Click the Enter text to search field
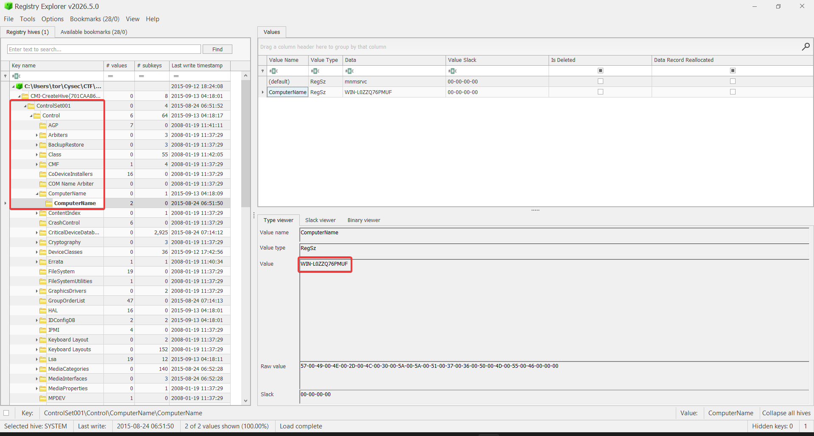The height and width of the screenshot is (436, 814). [x=104, y=49]
